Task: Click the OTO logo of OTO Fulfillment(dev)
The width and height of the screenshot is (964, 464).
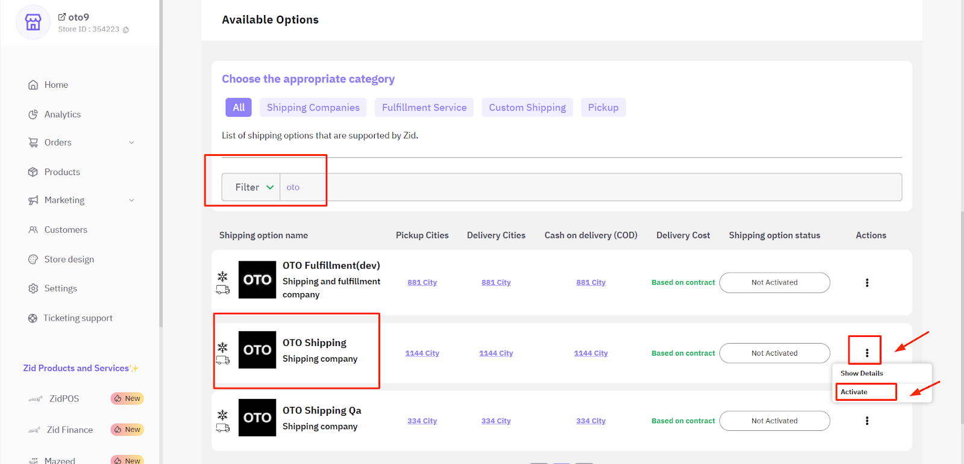Action: pos(257,280)
